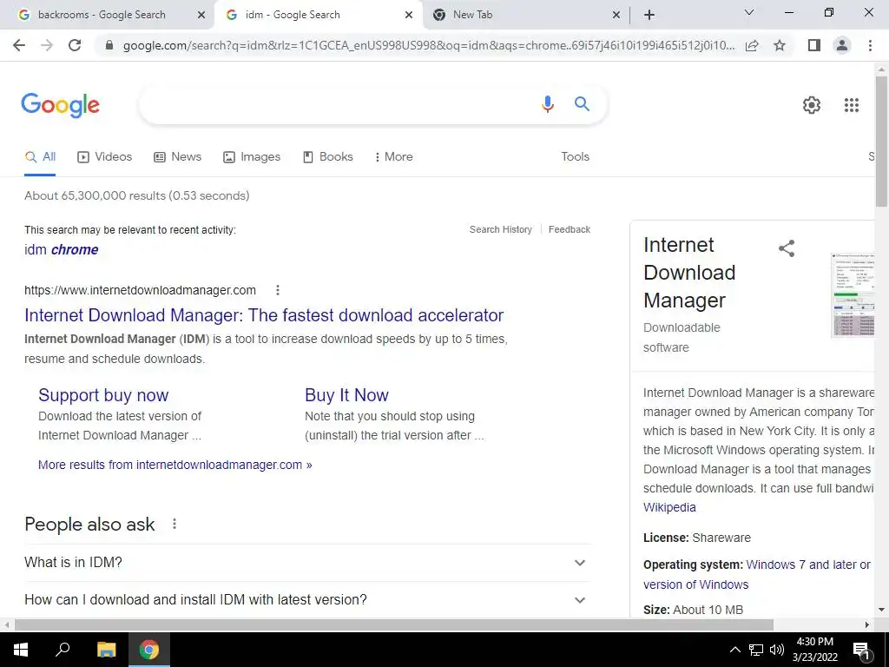Close the backrooms Google Search tab
Viewport: 889px width, 667px height.
(x=201, y=15)
